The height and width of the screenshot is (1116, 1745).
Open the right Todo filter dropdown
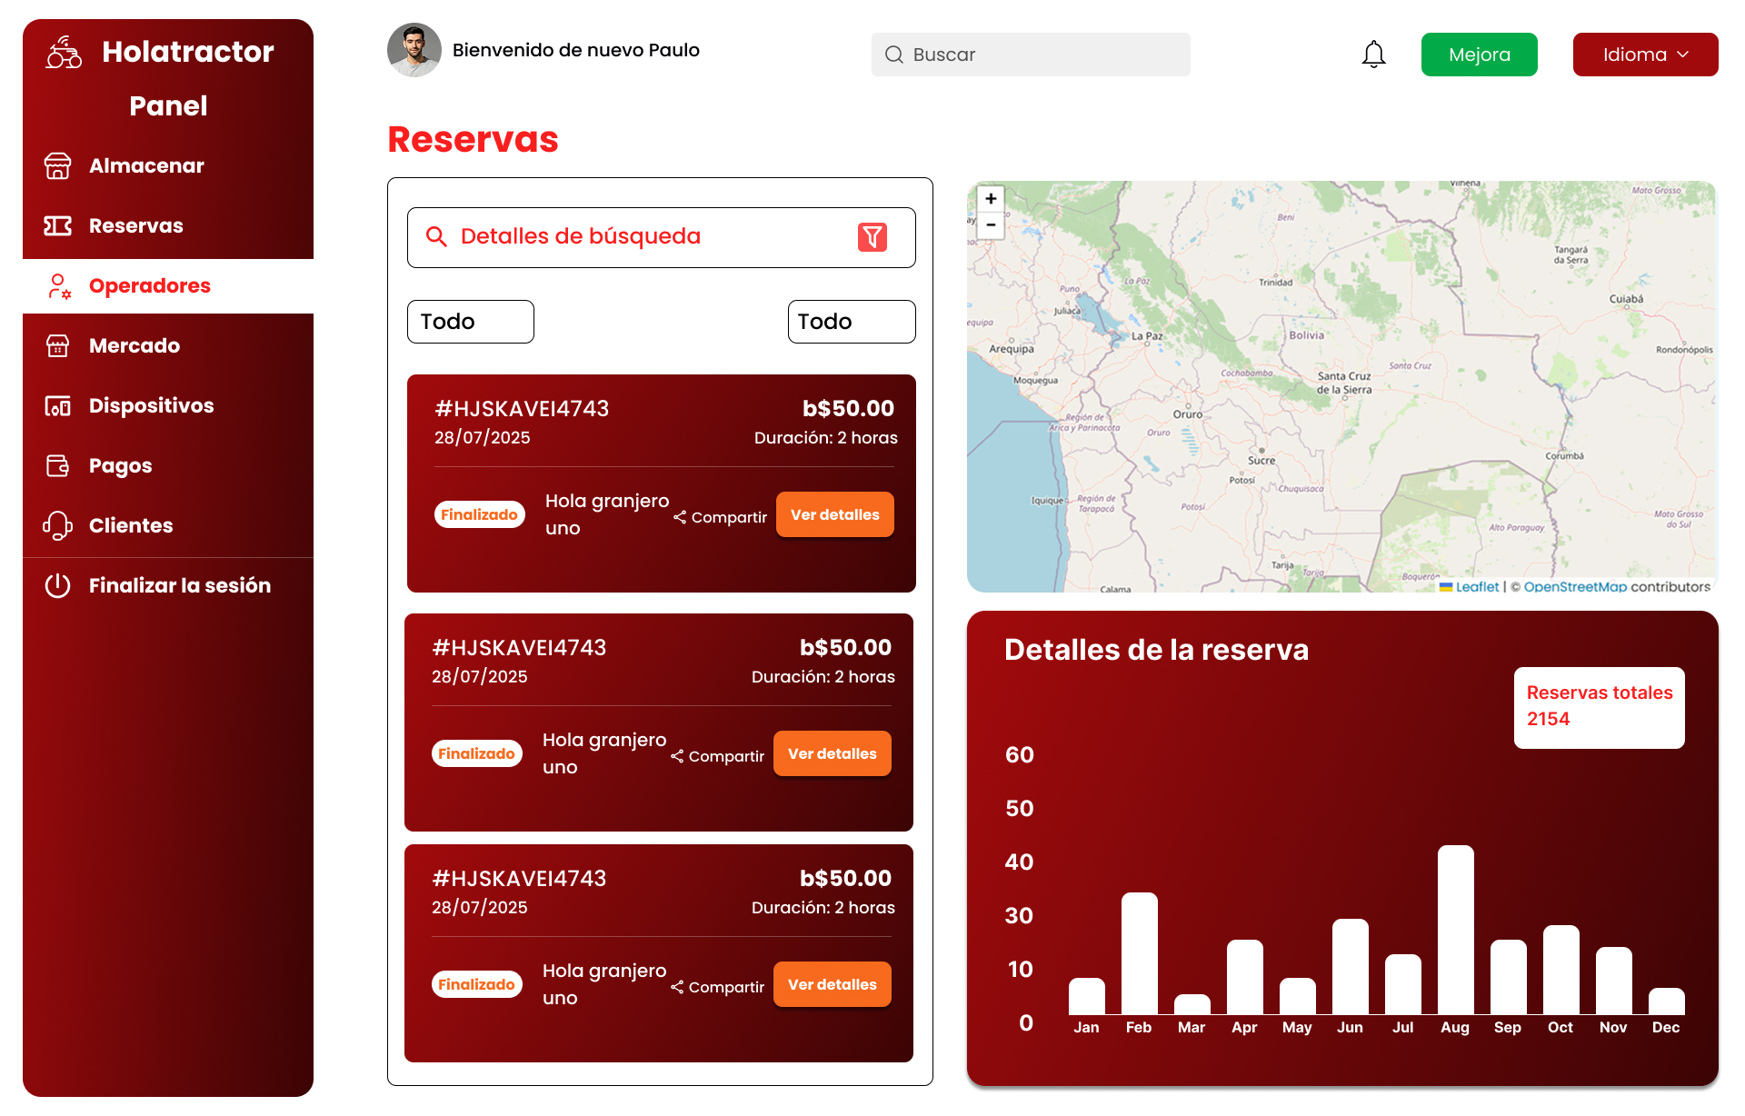(x=851, y=321)
